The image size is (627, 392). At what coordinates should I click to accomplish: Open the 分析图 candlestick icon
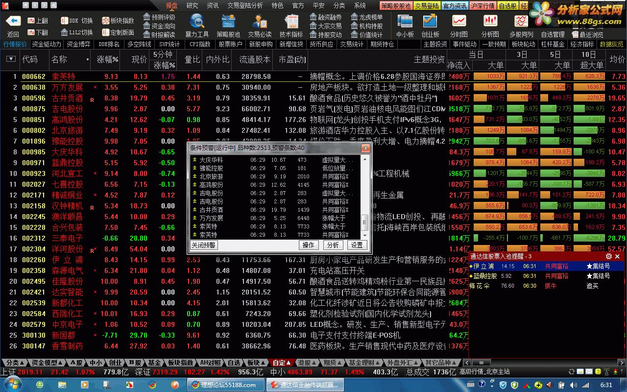click(490, 22)
